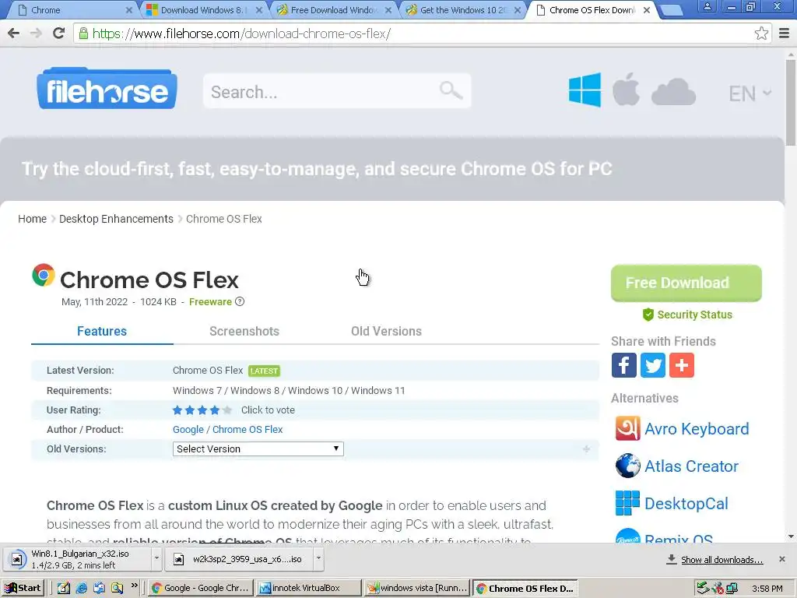
Task: Click Show all downloads
Action: pyautogui.click(x=722, y=559)
